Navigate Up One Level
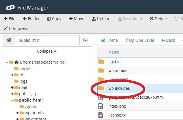The width and height of the screenshot is (183, 120). [139, 40]
